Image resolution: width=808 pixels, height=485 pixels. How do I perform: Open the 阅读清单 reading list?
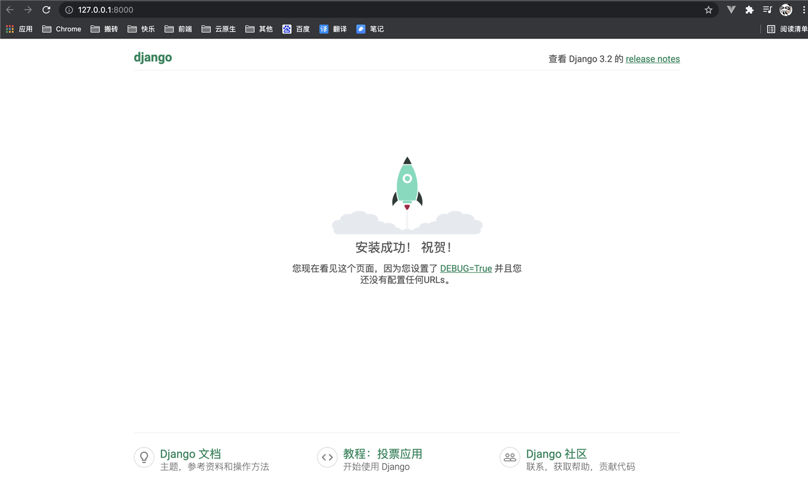point(787,29)
